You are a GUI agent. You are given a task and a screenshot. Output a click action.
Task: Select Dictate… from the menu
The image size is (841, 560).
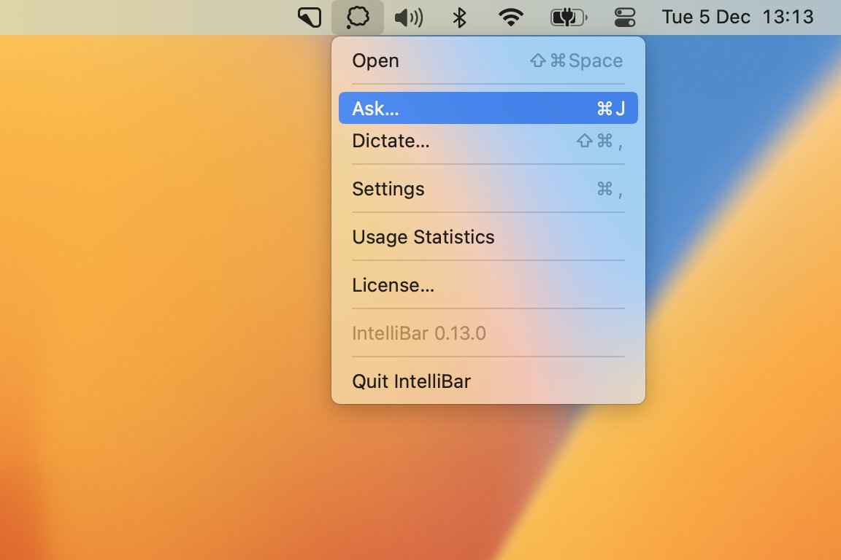point(488,141)
